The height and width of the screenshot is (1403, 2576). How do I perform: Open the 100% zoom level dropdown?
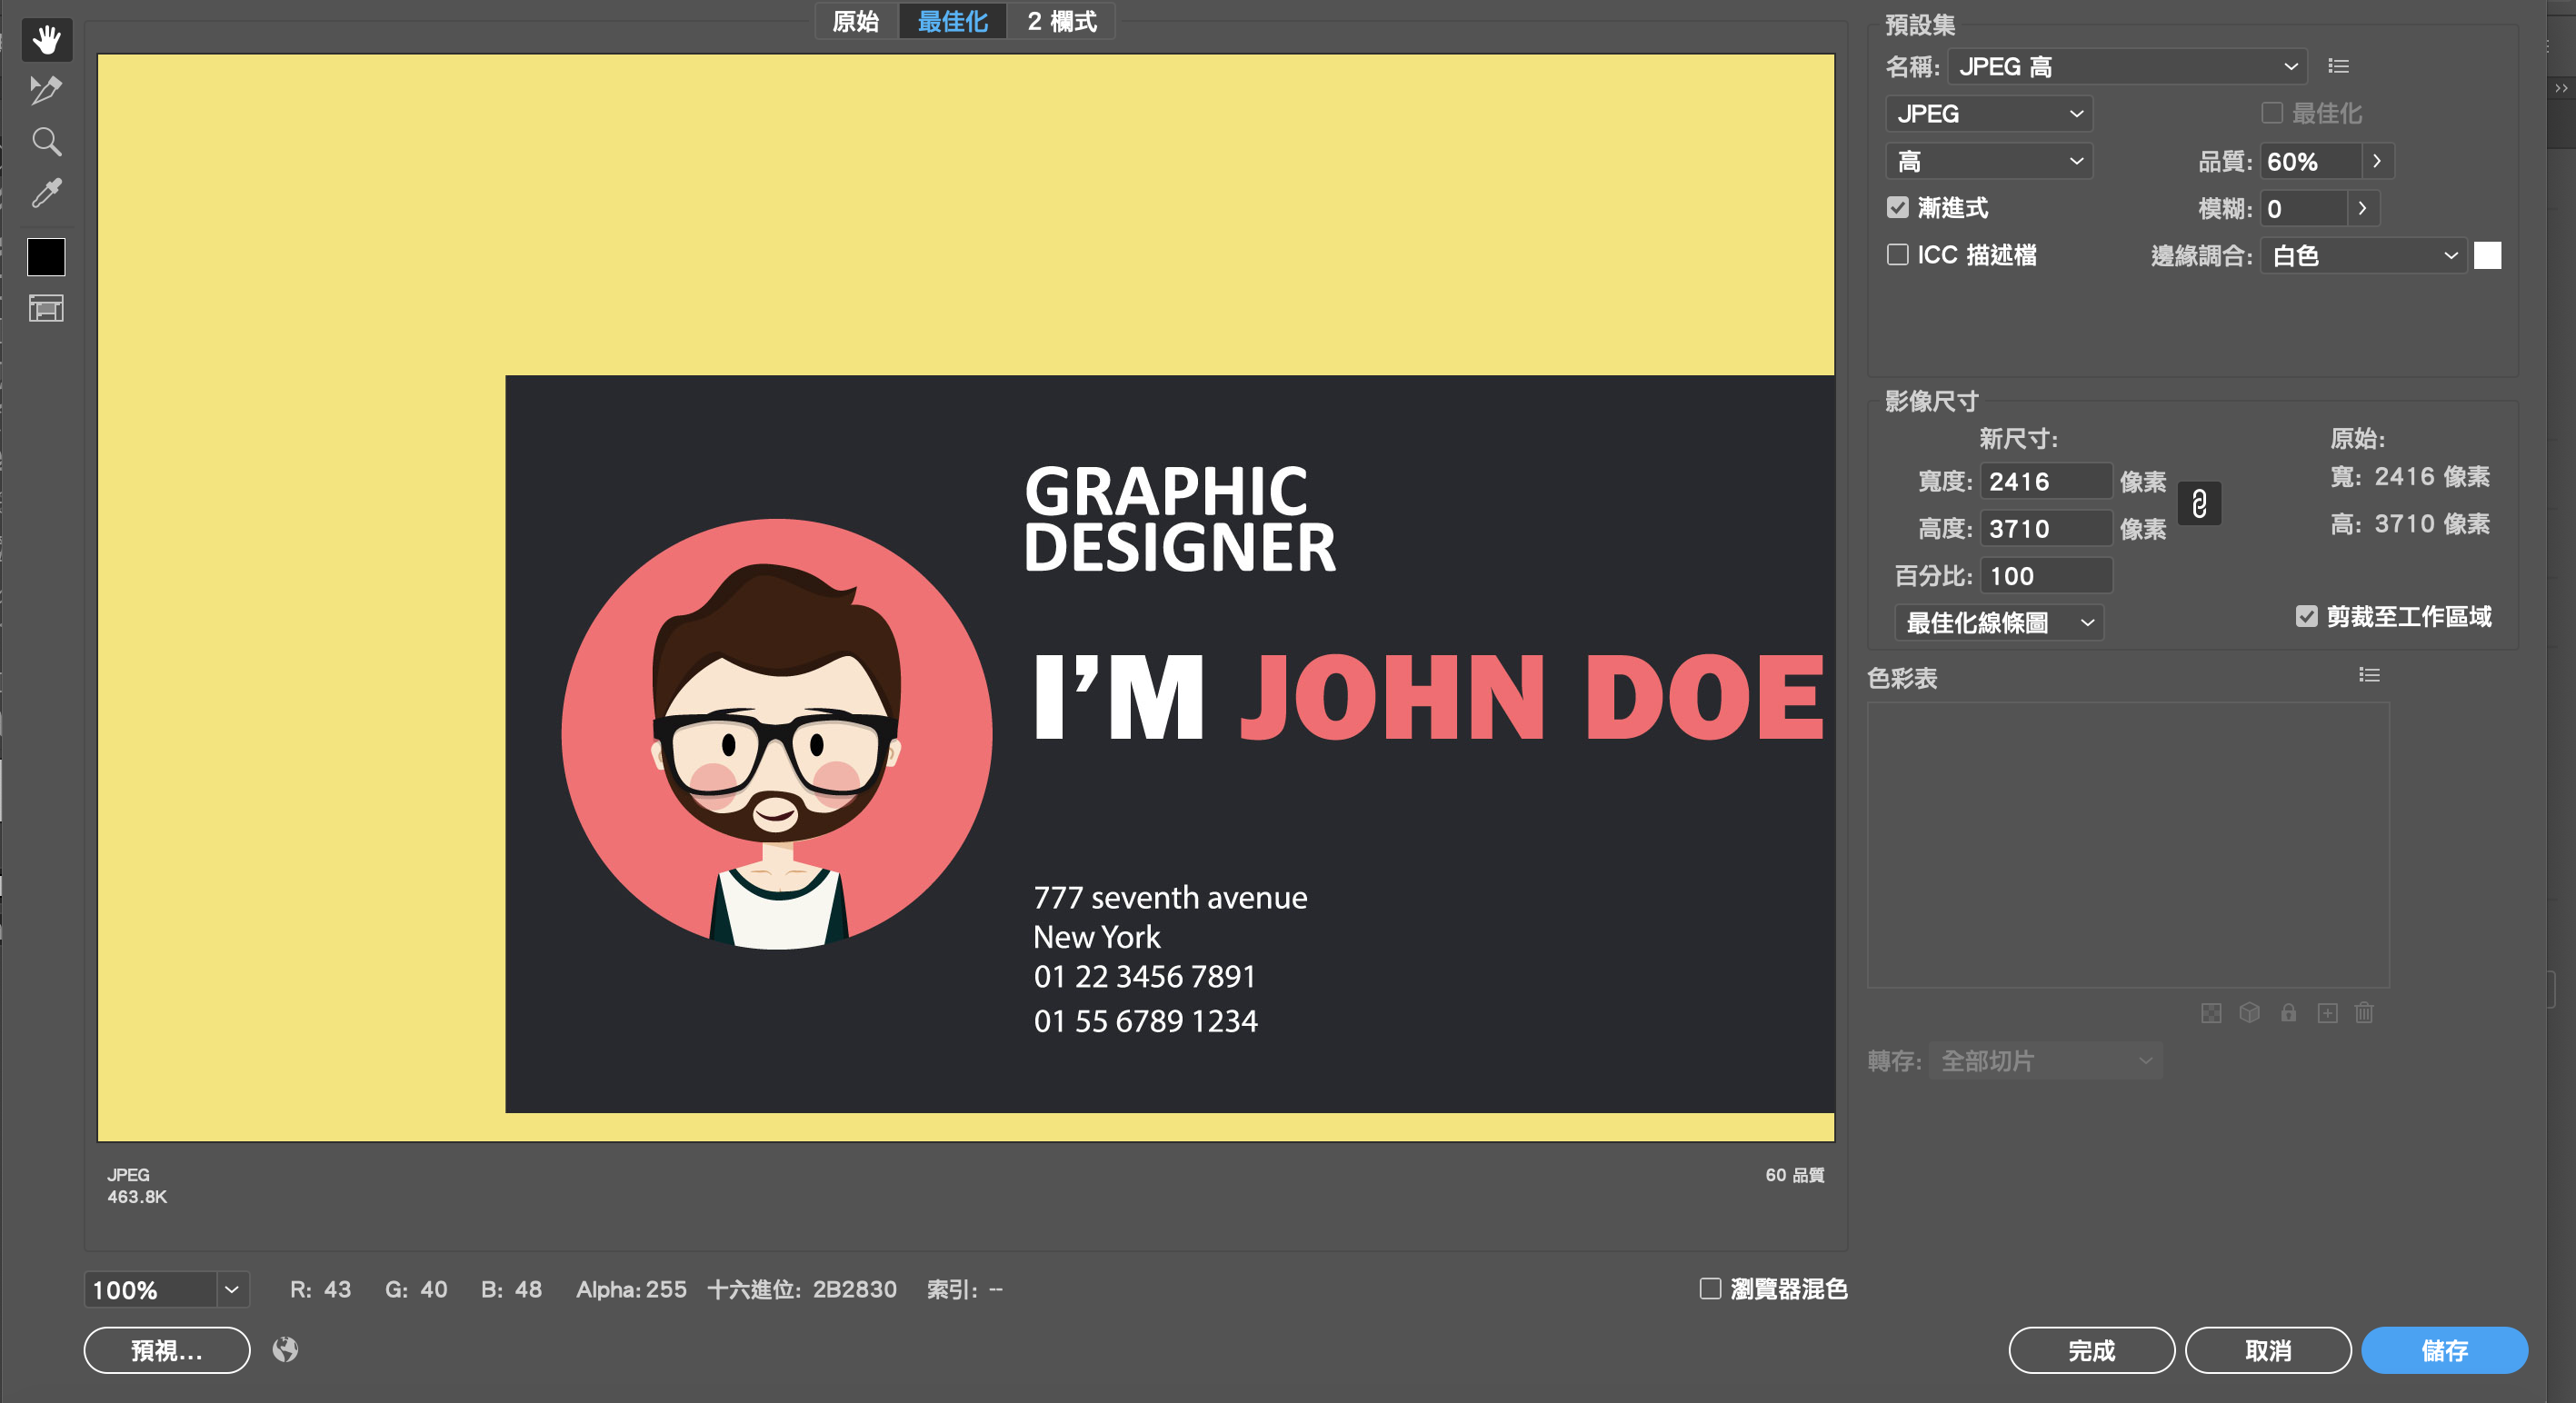coord(232,1289)
